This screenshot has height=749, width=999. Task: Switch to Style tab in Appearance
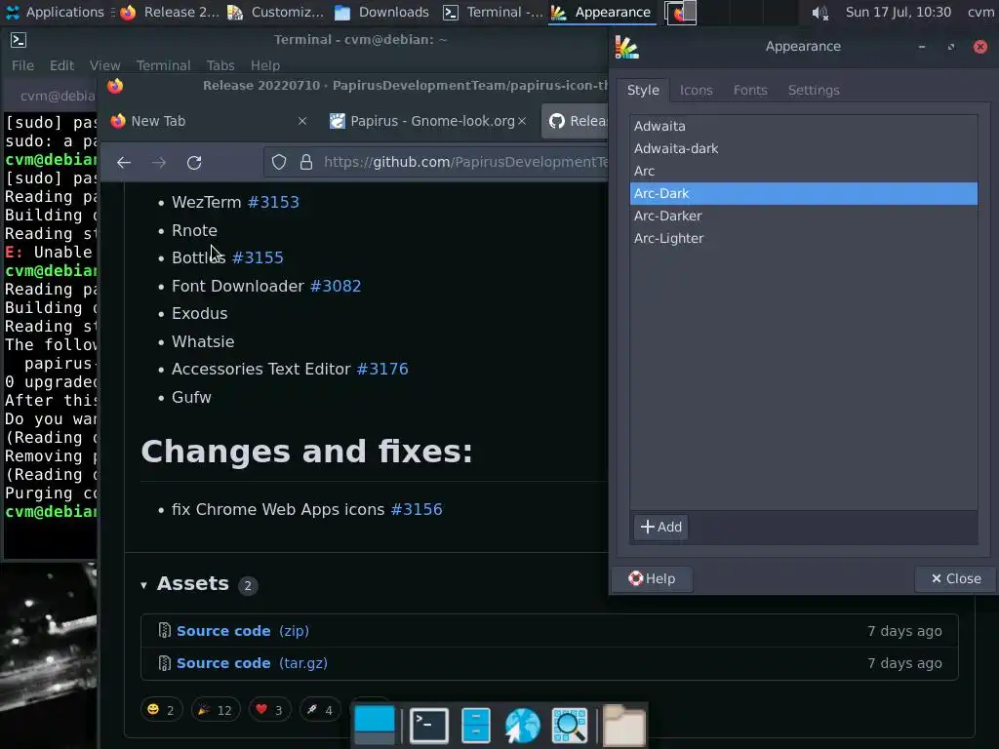[643, 91]
